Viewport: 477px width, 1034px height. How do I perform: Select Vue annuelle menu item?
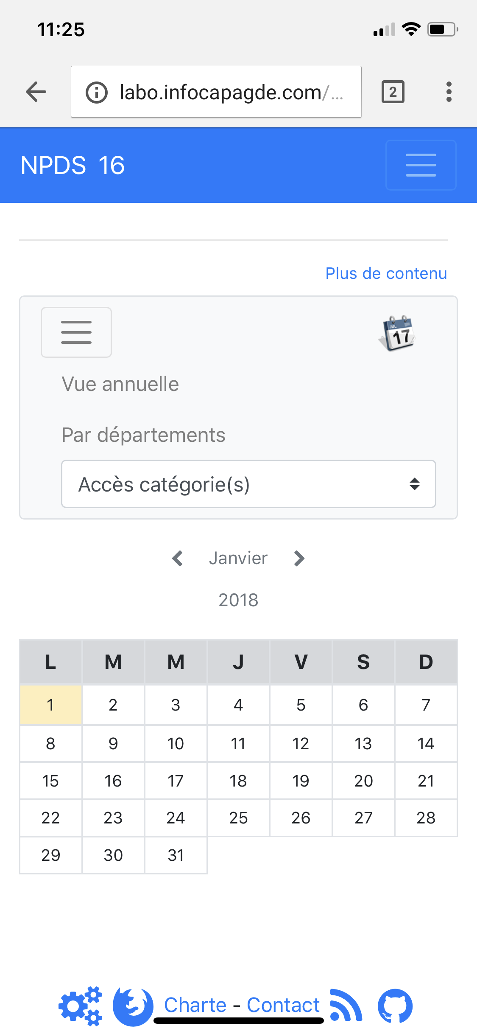(120, 384)
